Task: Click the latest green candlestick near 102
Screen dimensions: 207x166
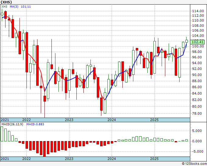Action: (x=187, y=41)
